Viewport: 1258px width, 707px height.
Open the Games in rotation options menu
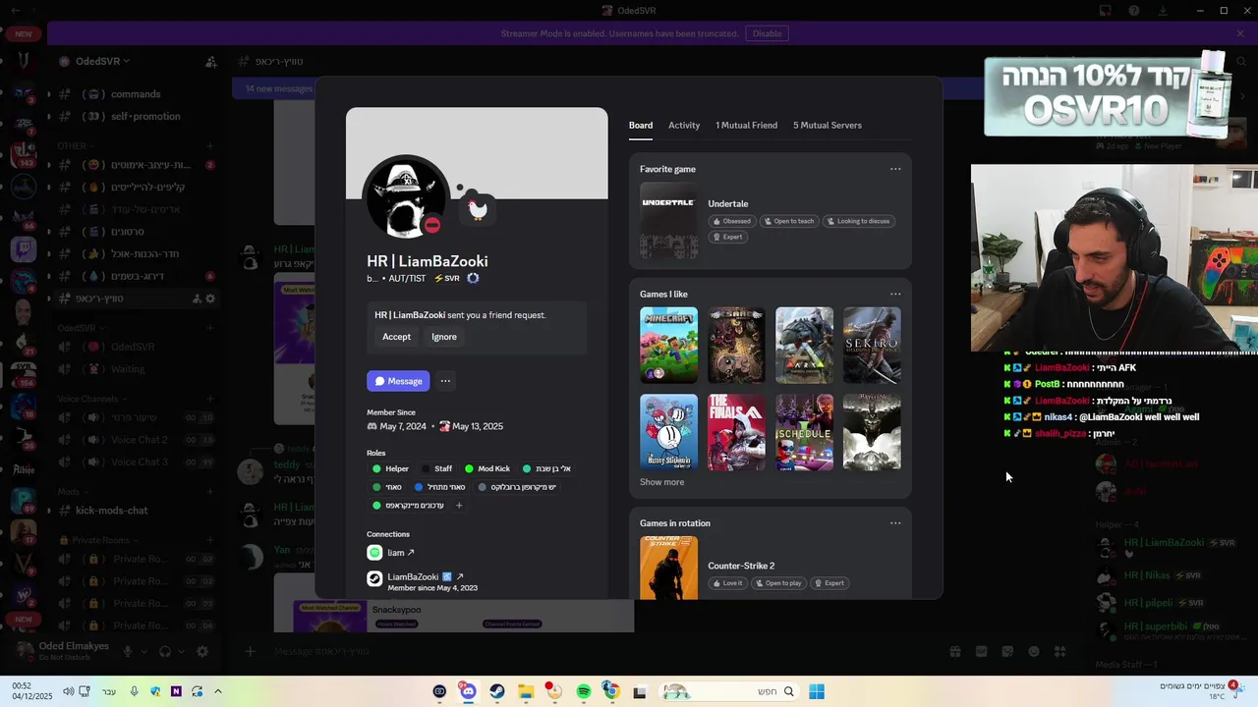[895, 522]
